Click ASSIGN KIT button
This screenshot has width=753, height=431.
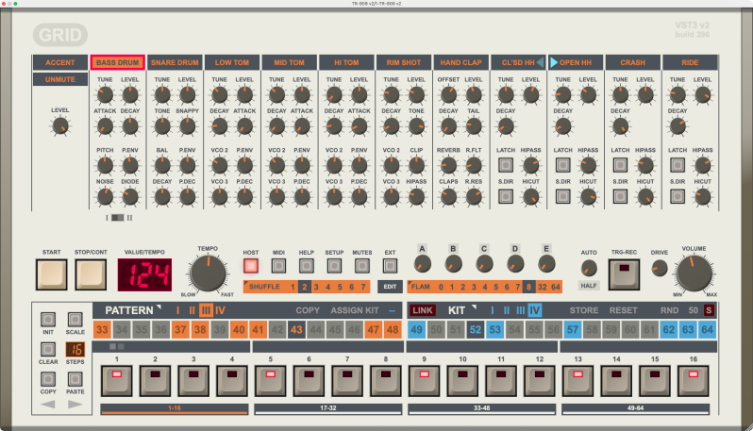pyautogui.click(x=355, y=310)
